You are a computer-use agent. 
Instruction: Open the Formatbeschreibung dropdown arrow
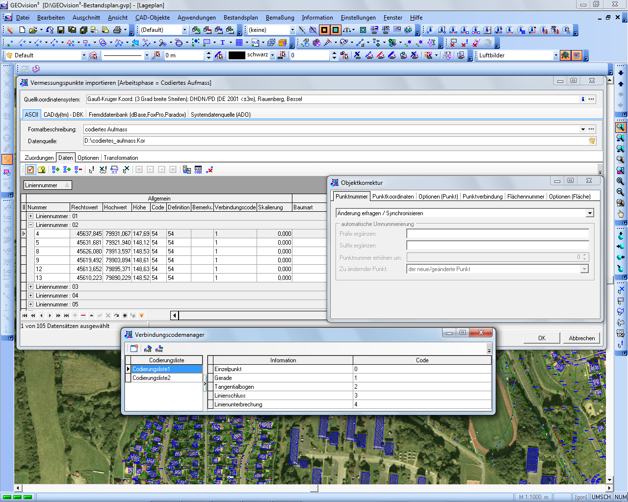(583, 129)
